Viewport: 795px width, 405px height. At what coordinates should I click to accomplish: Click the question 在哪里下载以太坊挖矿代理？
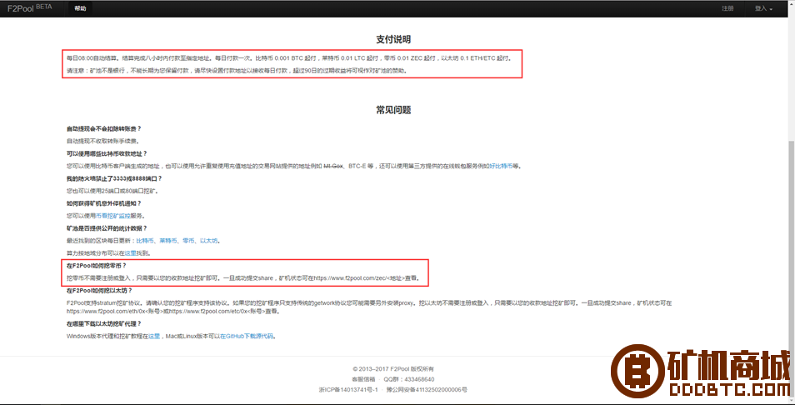point(104,323)
